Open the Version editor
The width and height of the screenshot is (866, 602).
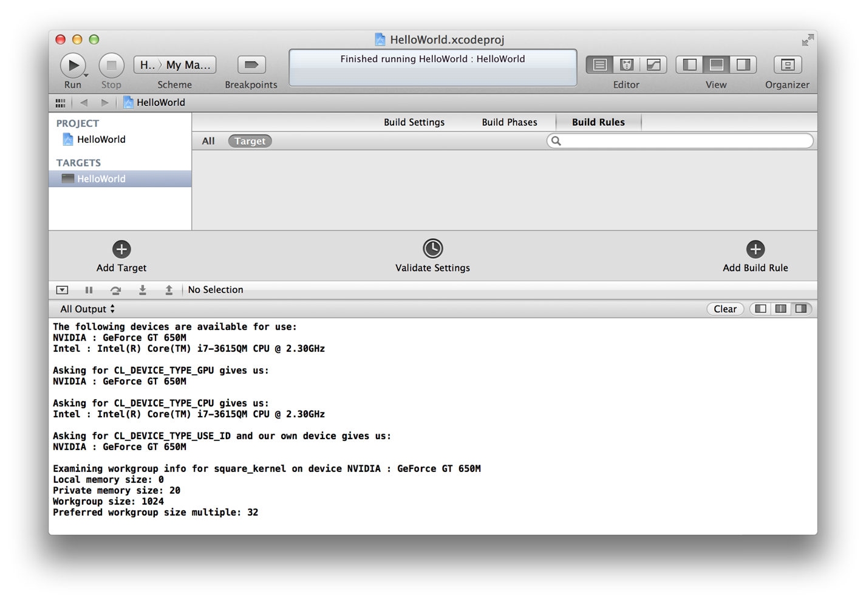pos(653,64)
